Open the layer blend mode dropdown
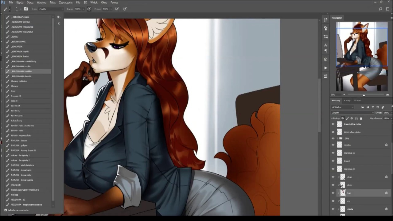This screenshot has width=393, height=221. [x=352, y=113]
